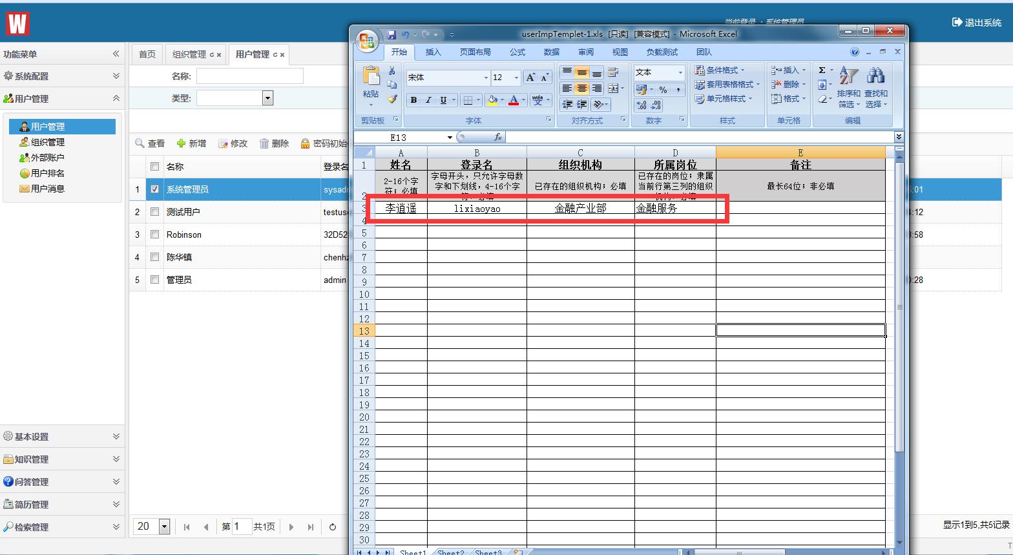This screenshot has width=1013, height=555.
Task: Click the 删除 button in user toolbar
Action: click(x=274, y=143)
